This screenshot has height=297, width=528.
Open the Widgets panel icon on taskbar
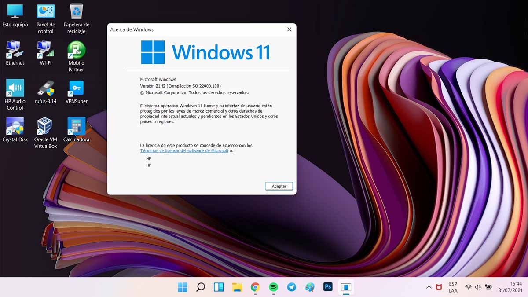pyautogui.click(x=219, y=287)
